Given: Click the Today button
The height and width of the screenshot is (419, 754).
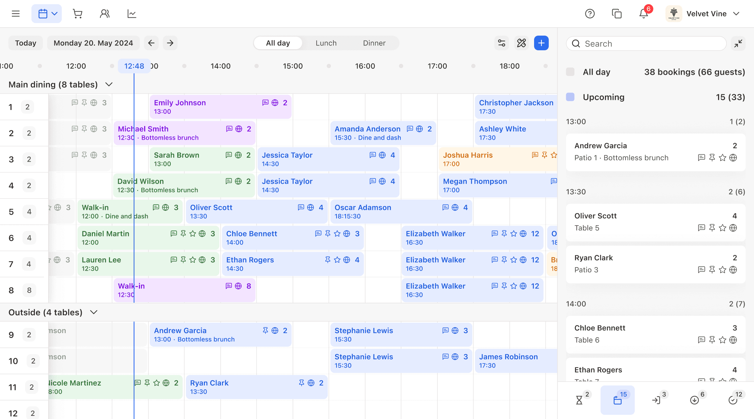Looking at the screenshot, I should (x=25, y=43).
